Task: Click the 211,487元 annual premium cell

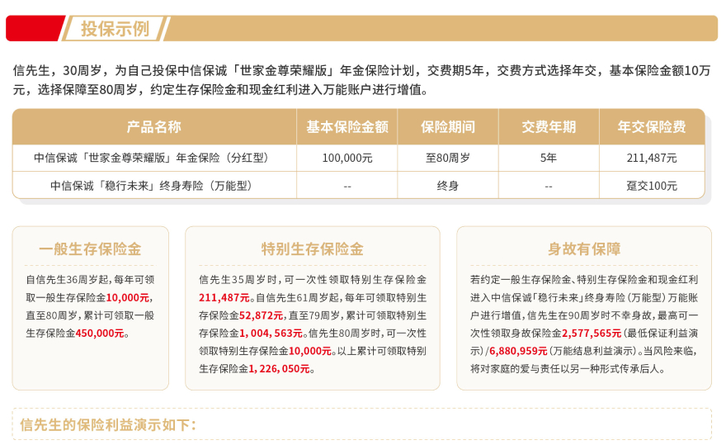Action: [652, 158]
